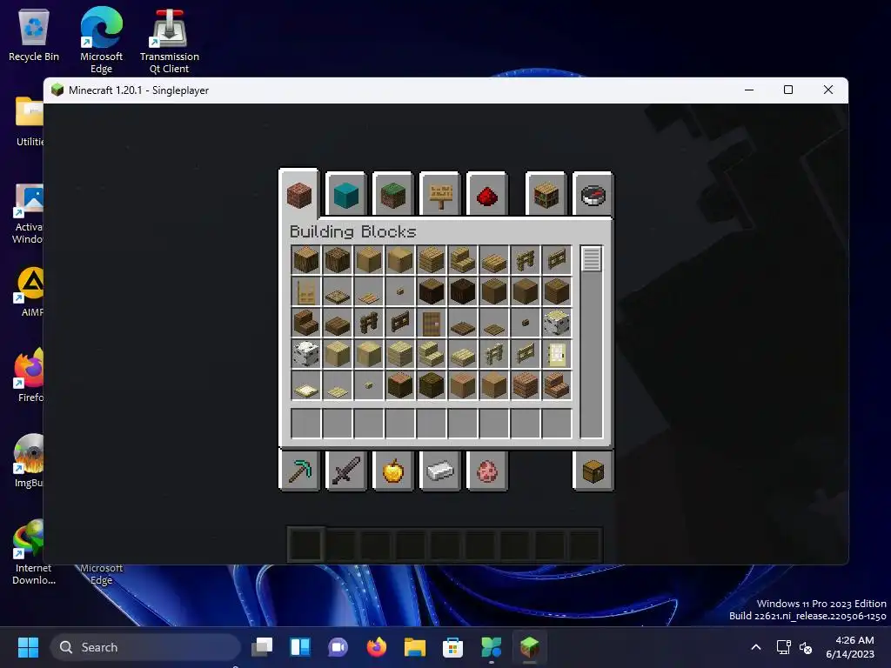
Task: Grab the Spruce Trapdoor item
Action: tap(463, 323)
